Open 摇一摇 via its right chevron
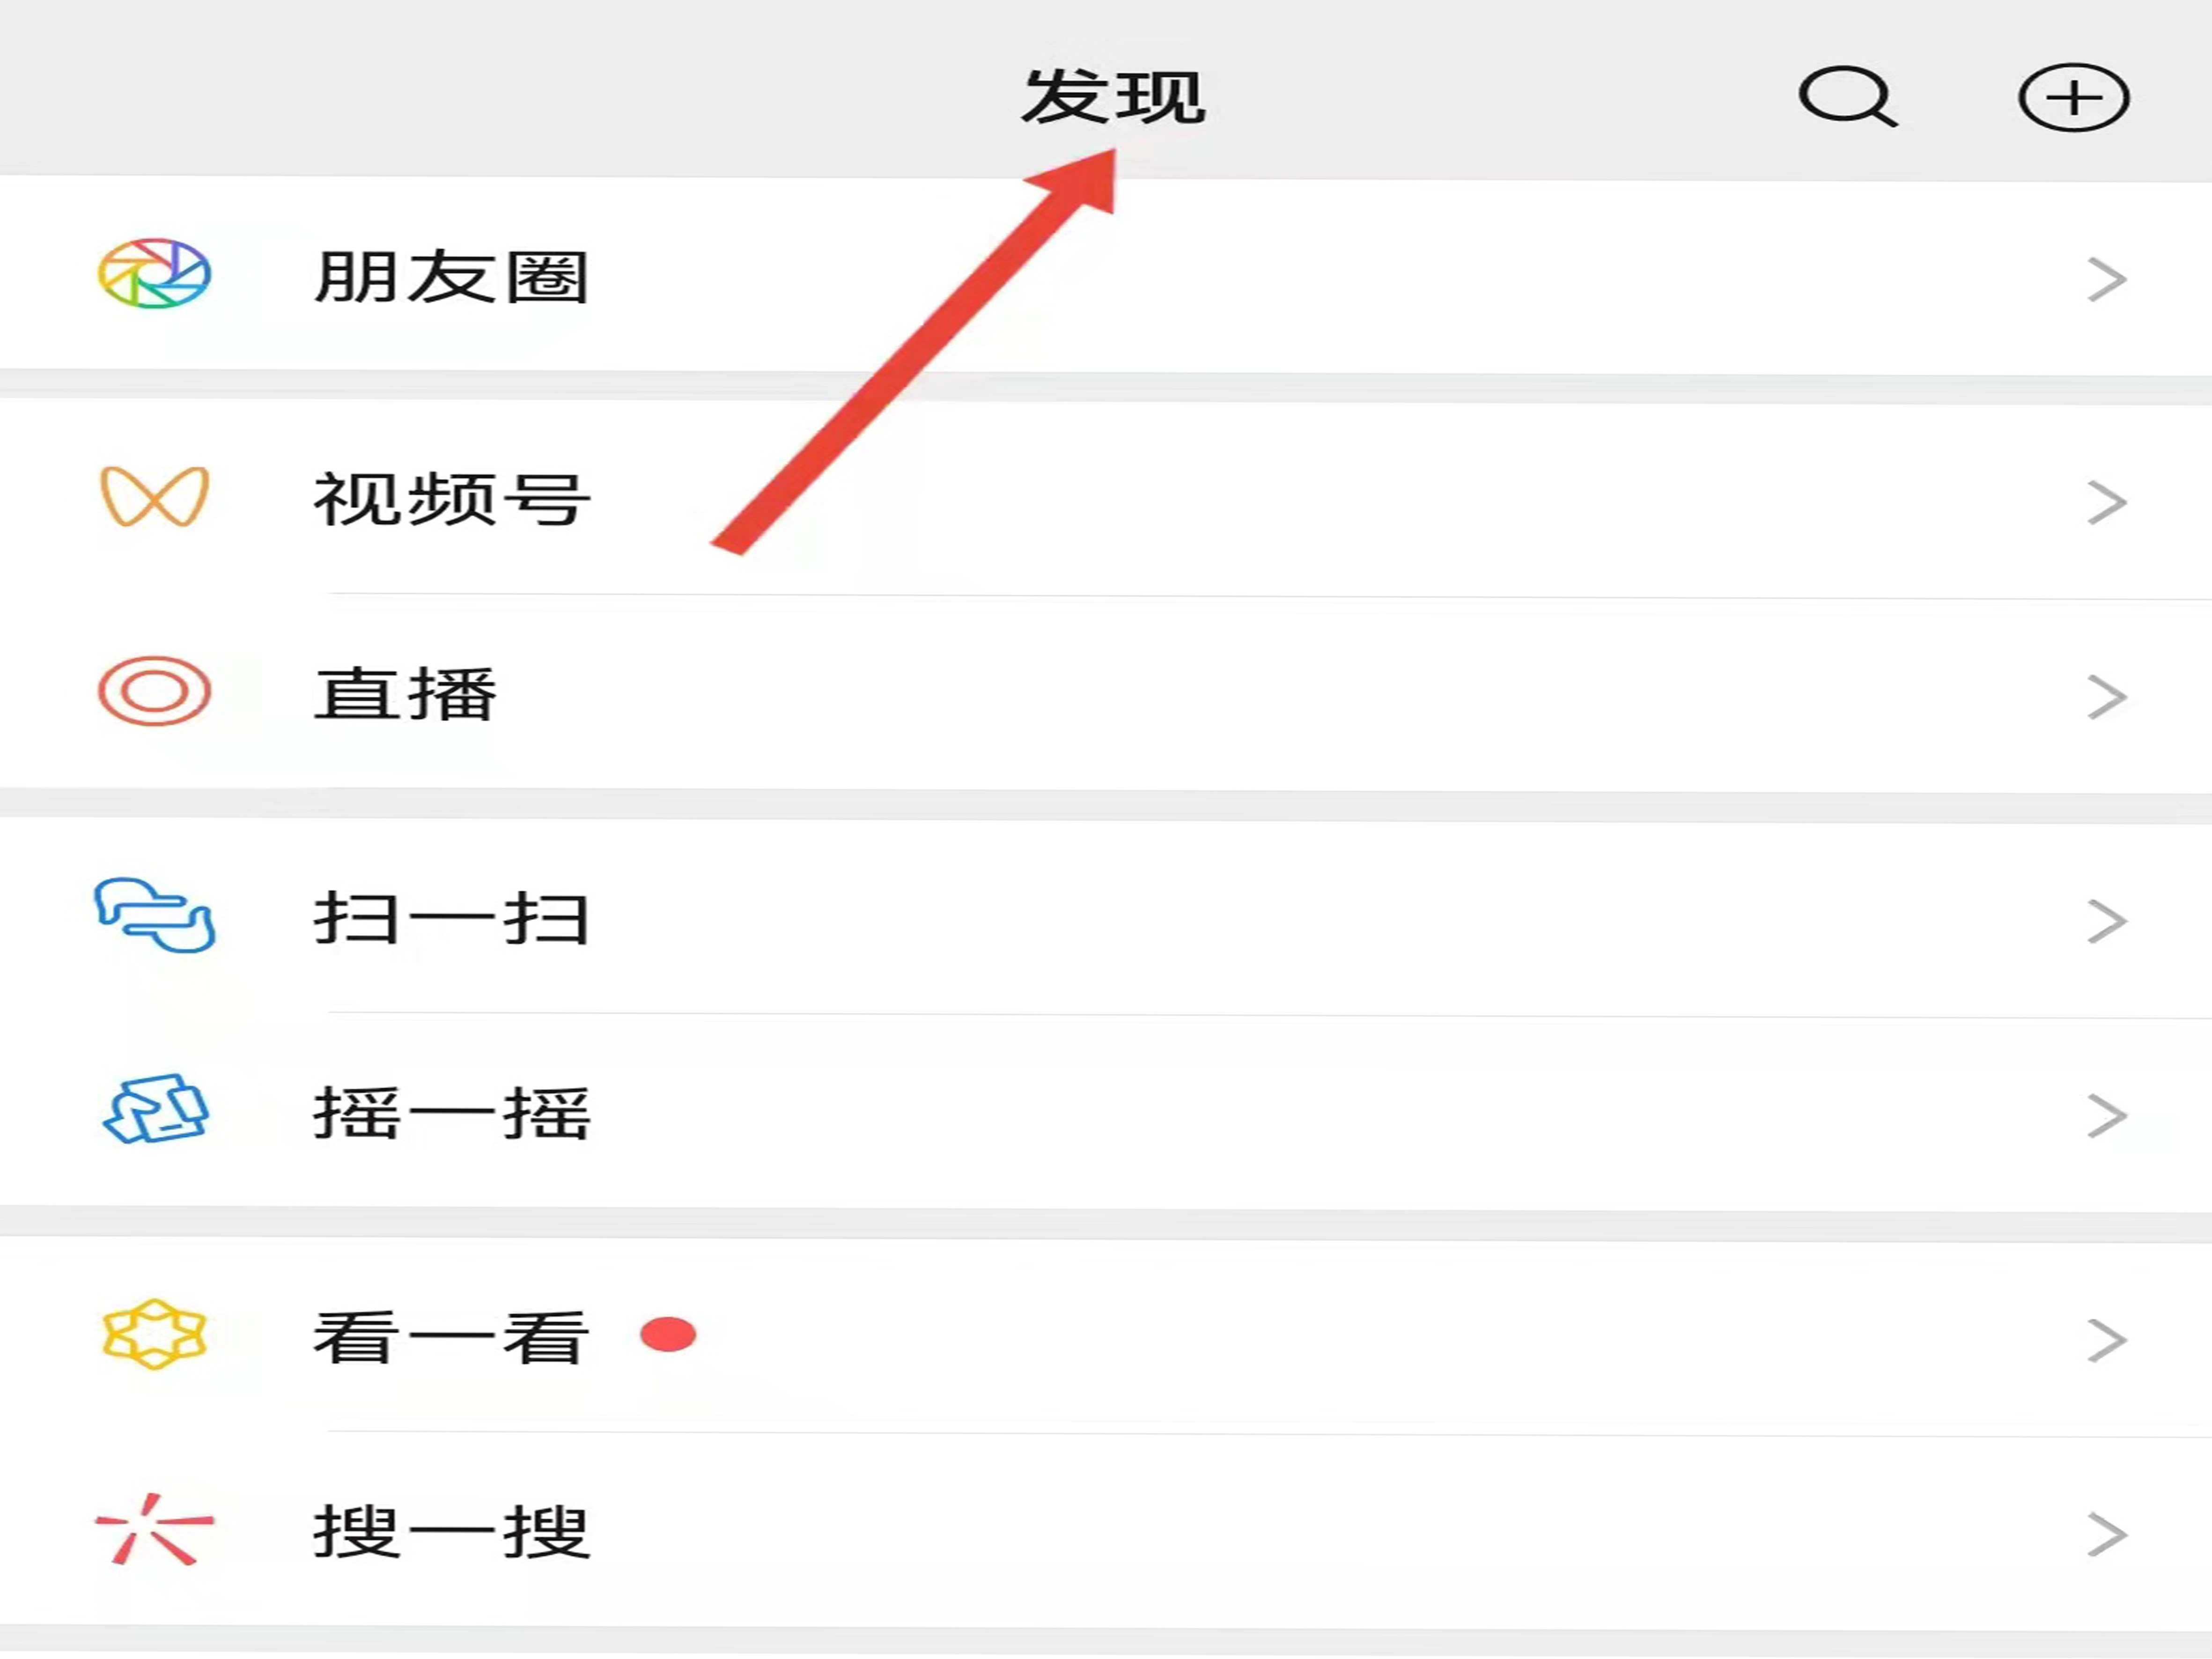 click(2106, 1116)
